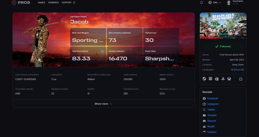
Task: Open the Fandom social link
Action: coord(212,132)
